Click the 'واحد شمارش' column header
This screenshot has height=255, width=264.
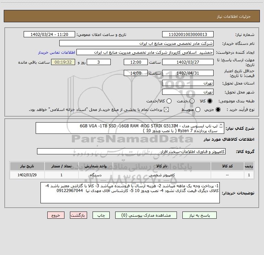click(95, 166)
